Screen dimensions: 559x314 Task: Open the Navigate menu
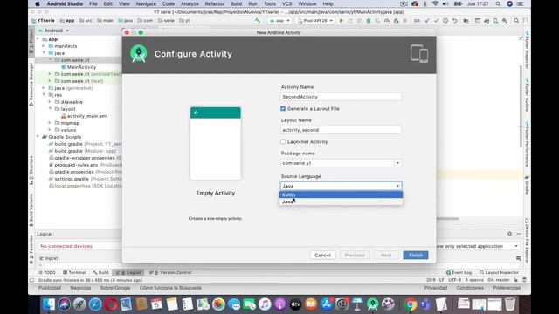(146, 3)
